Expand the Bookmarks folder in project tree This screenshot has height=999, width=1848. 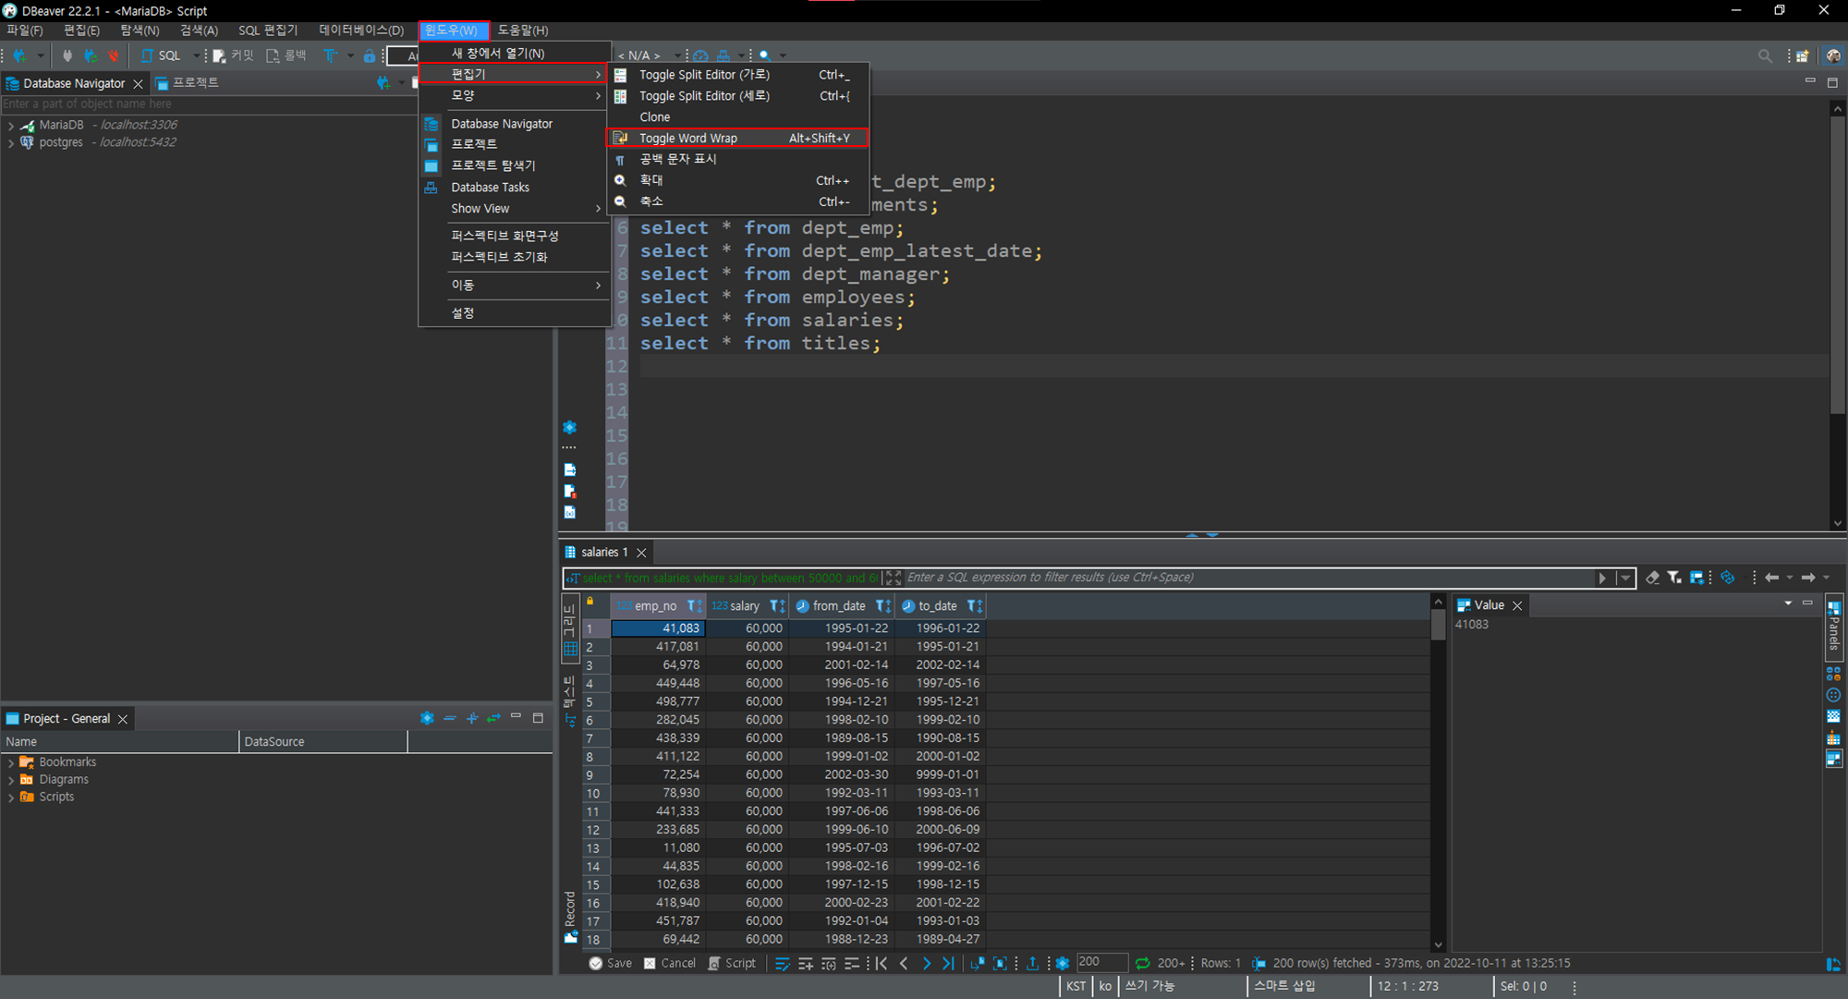coord(10,762)
